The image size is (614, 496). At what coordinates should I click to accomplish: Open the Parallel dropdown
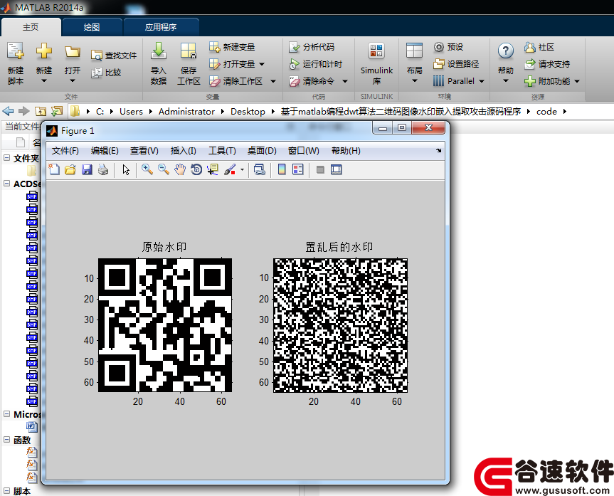(x=482, y=82)
